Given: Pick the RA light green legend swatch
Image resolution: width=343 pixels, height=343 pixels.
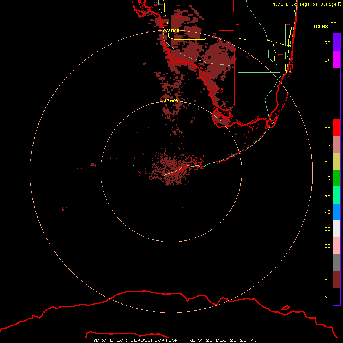Looking at the screenshot, I should click(x=337, y=195).
